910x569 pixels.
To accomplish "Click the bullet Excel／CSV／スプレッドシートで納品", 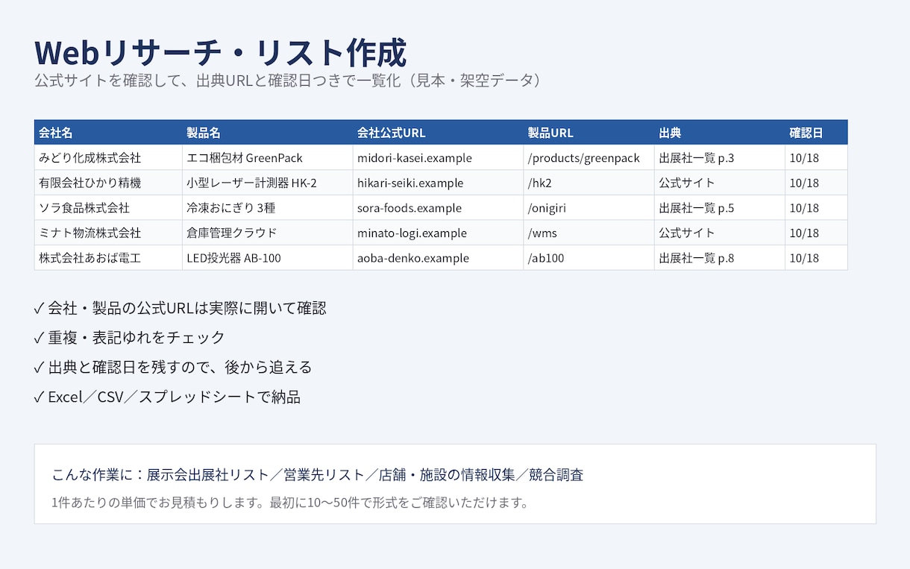I will [167, 397].
